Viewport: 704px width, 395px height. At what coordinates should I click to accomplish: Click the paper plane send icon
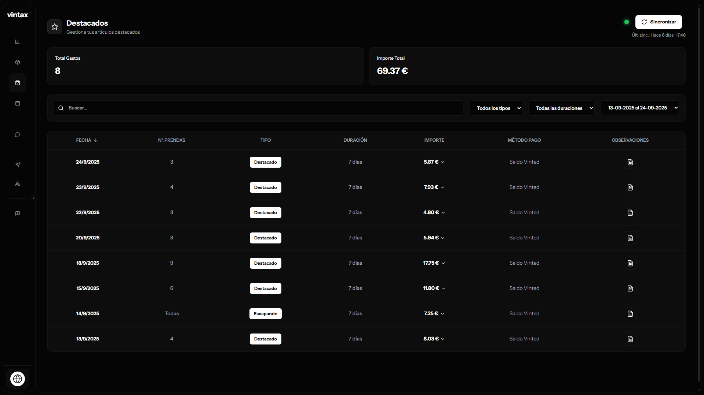(17, 165)
